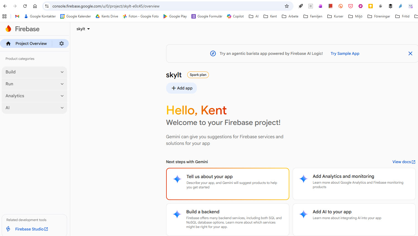The image size is (418, 236).
Task: Expand the Build product category
Action: click(x=34, y=72)
